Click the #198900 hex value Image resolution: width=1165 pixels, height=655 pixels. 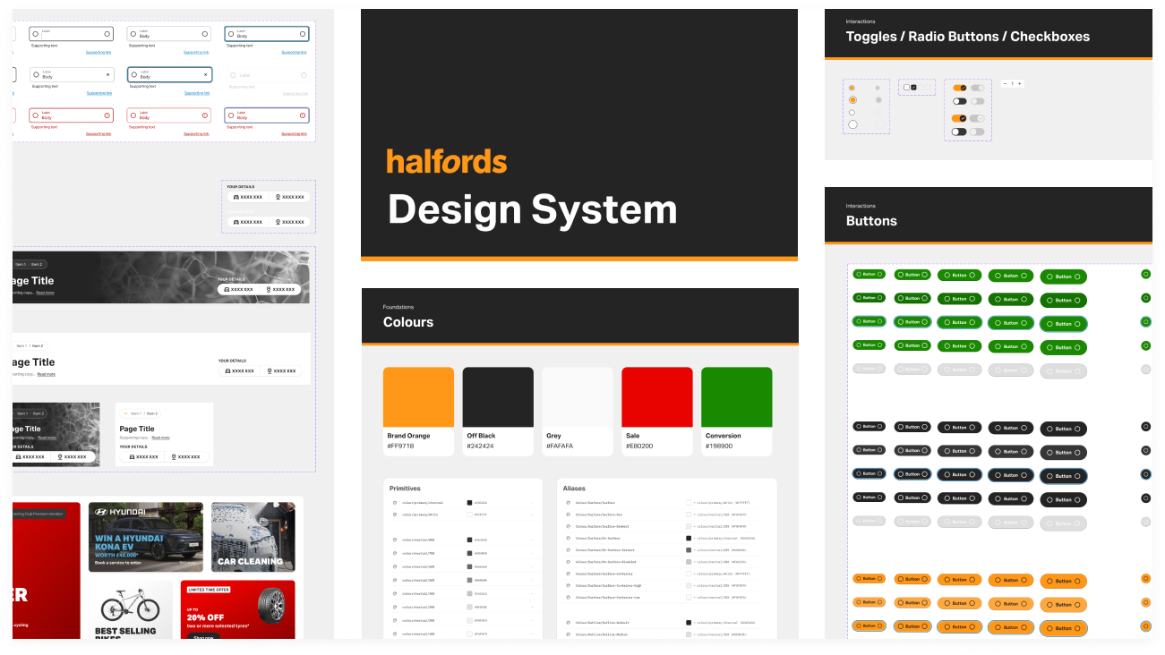click(x=719, y=446)
